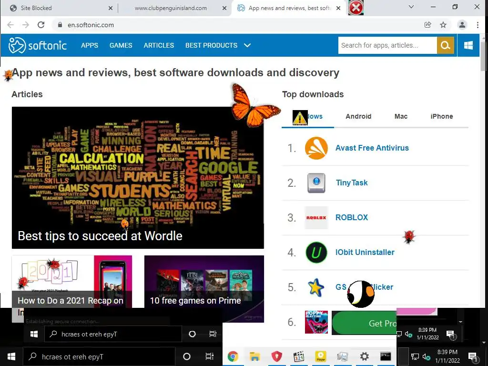Focus the Search for apps, articles field
This screenshot has height=366, width=488.
pyautogui.click(x=387, y=45)
